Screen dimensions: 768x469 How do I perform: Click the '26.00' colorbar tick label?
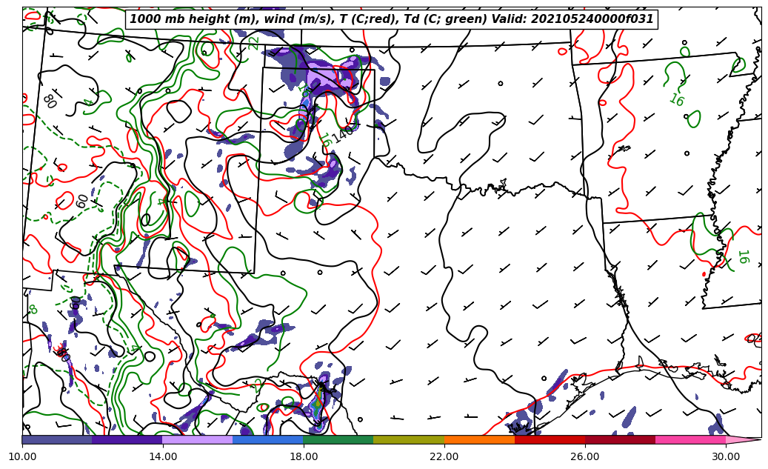point(585,456)
